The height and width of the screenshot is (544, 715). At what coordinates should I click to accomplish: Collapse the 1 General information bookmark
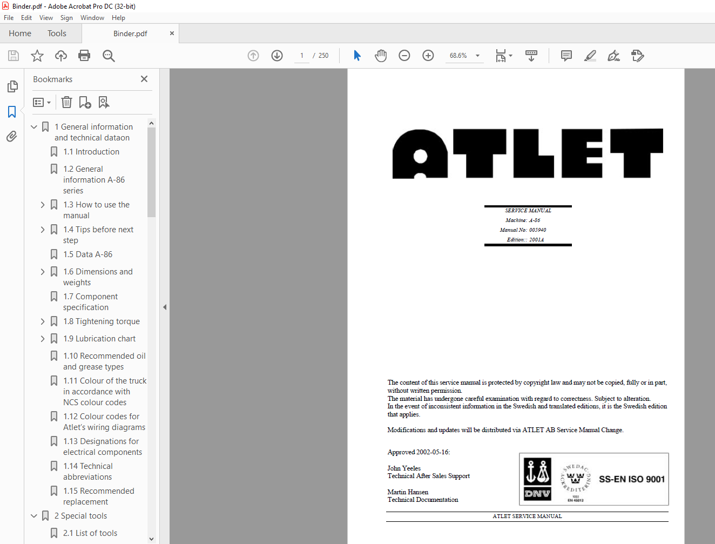[34, 127]
